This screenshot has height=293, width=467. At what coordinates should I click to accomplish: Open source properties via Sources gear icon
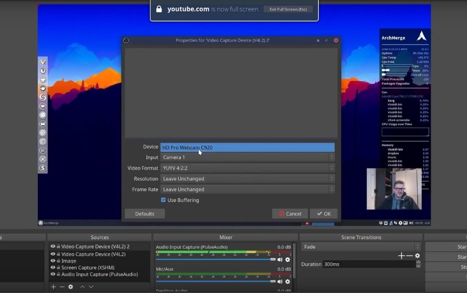71,287
